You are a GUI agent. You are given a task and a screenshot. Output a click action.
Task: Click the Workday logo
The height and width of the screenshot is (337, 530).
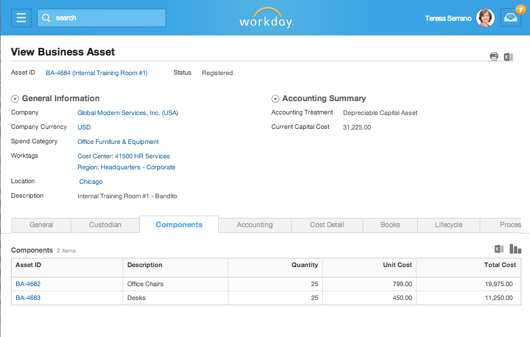pos(266,18)
